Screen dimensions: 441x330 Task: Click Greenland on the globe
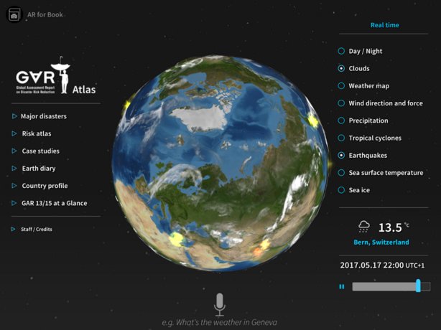point(200,118)
